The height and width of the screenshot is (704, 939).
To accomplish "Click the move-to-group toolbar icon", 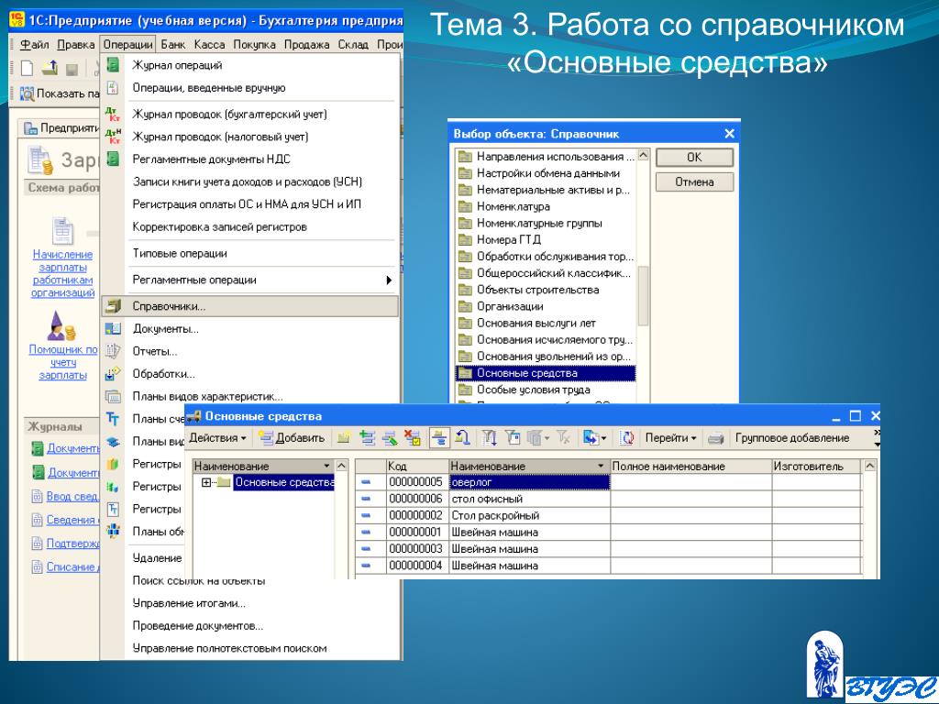I will (462, 438).
